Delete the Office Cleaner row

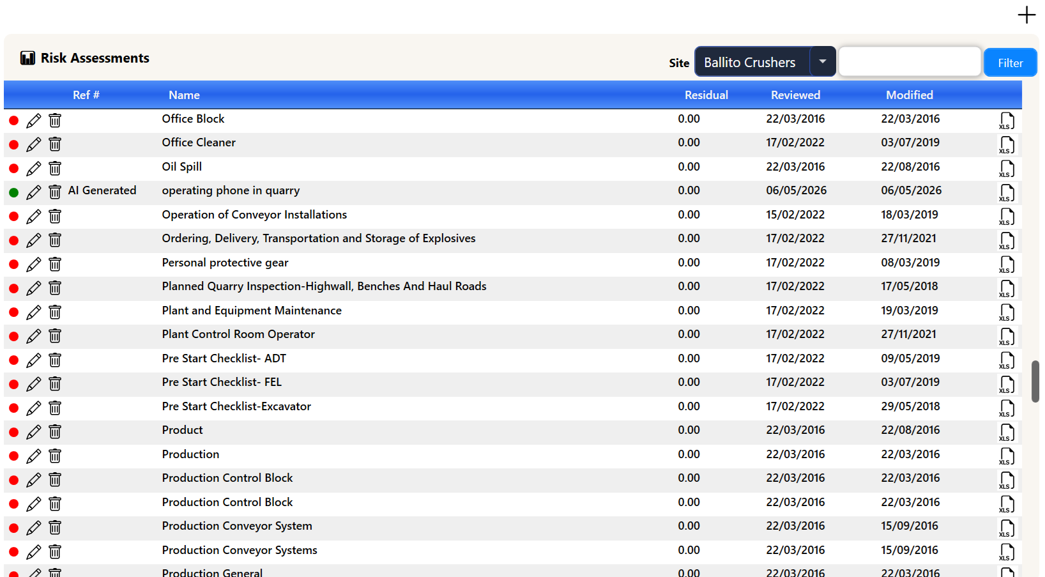click(x=55, y=144)
